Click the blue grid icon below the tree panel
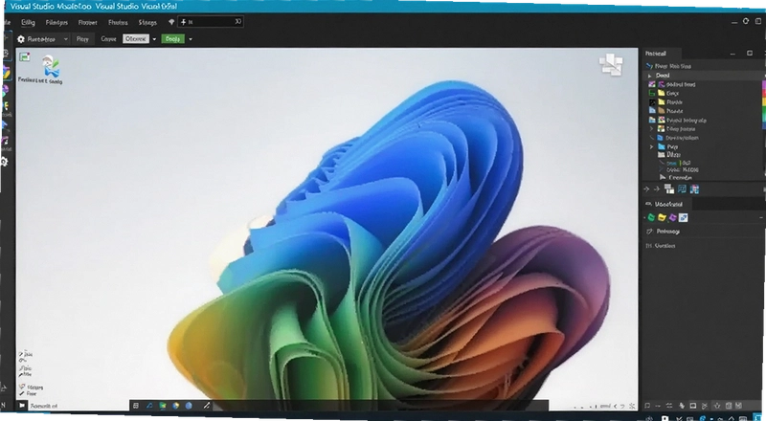 (682, 189)
